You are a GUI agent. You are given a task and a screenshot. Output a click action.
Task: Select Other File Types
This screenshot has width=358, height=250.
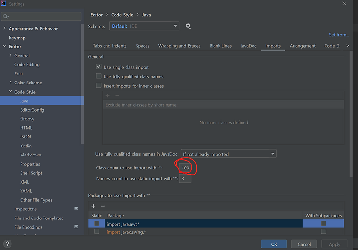click(36, 200)
